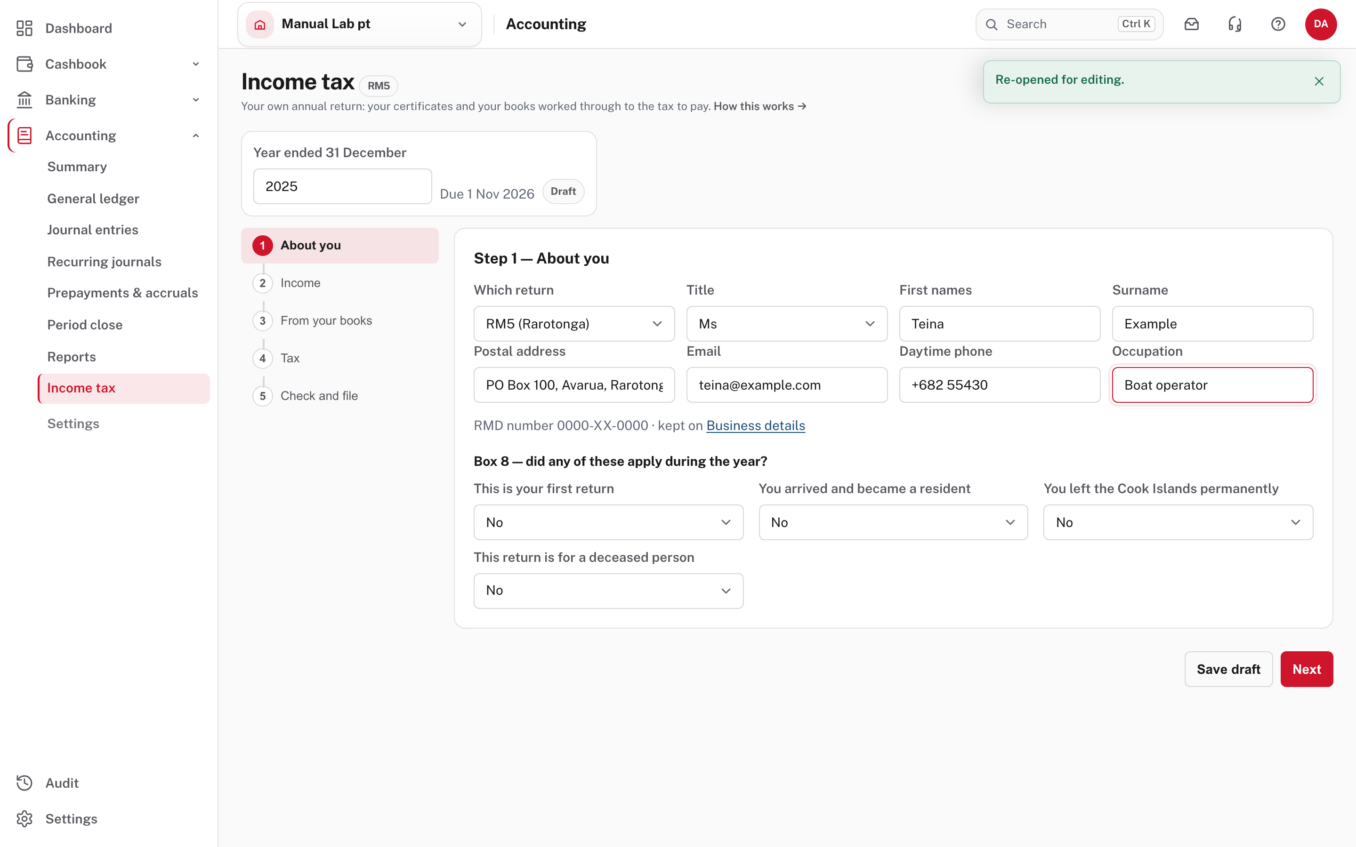The height and width of the screenshot is (847, 1356).
Task: Go to step 4 Tax
Action: [339, 358]
